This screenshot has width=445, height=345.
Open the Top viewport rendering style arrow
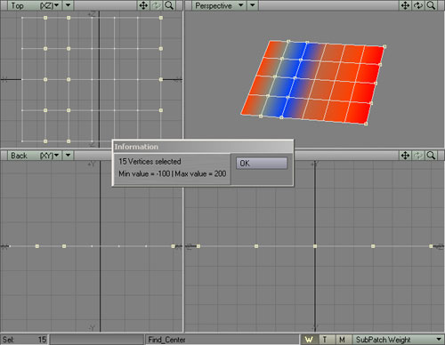[68, 5]
